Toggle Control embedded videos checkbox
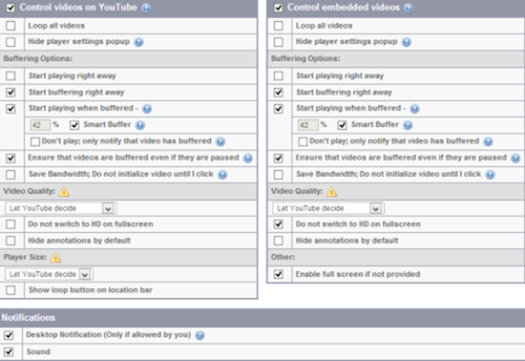This screenshot has width=525, height=361. (278, 8)
